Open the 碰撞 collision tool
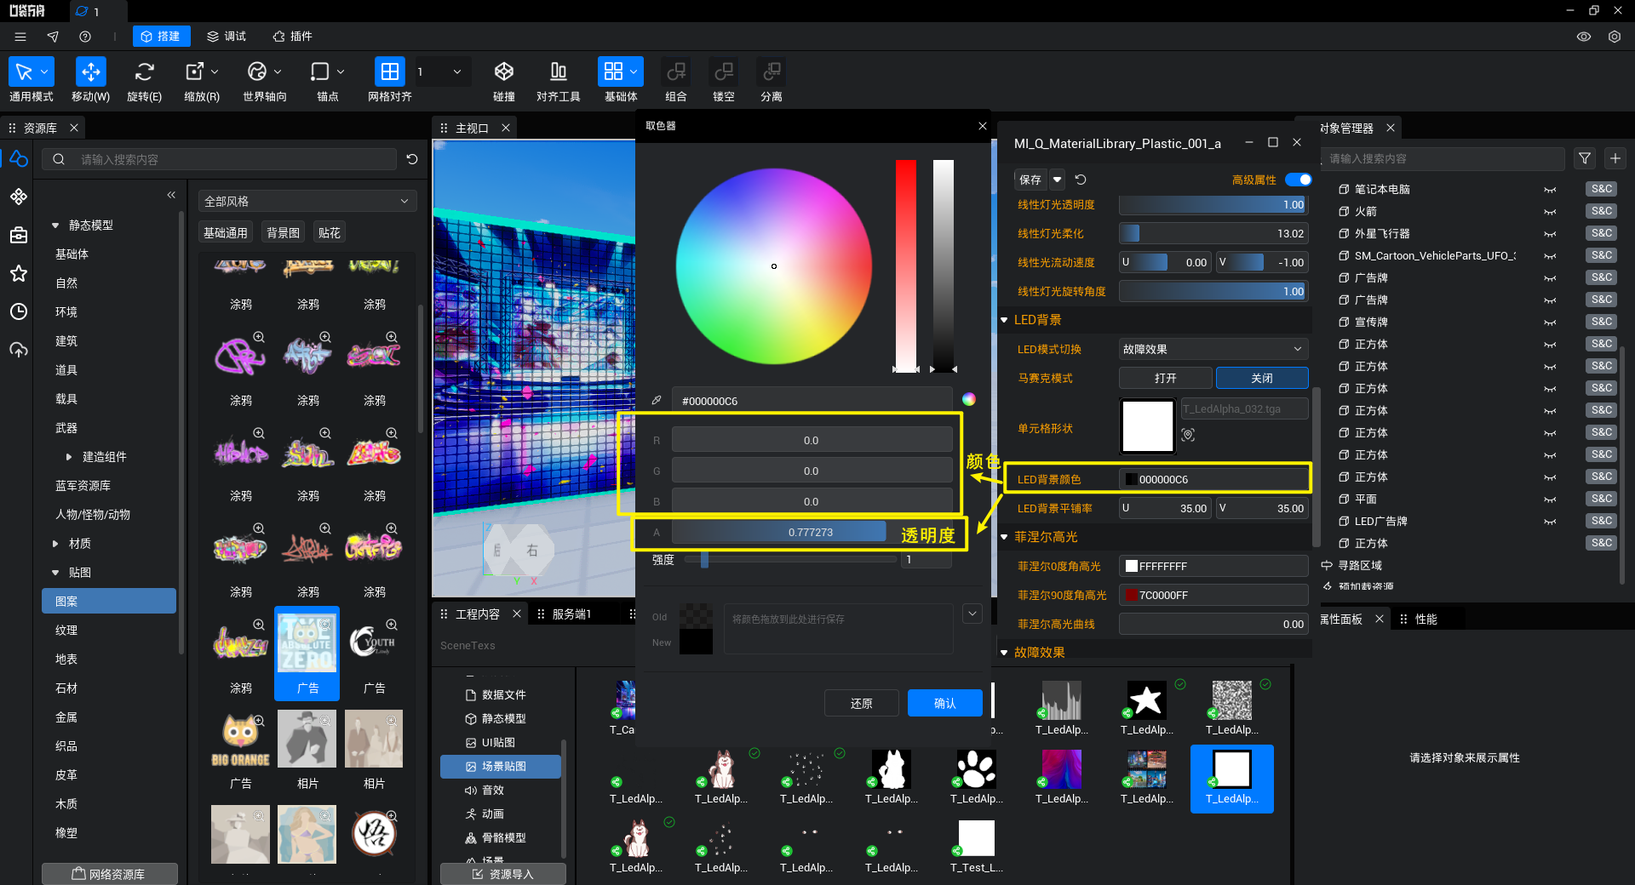The width and height of the screenshot is (1635, 885). coord(504,71)
